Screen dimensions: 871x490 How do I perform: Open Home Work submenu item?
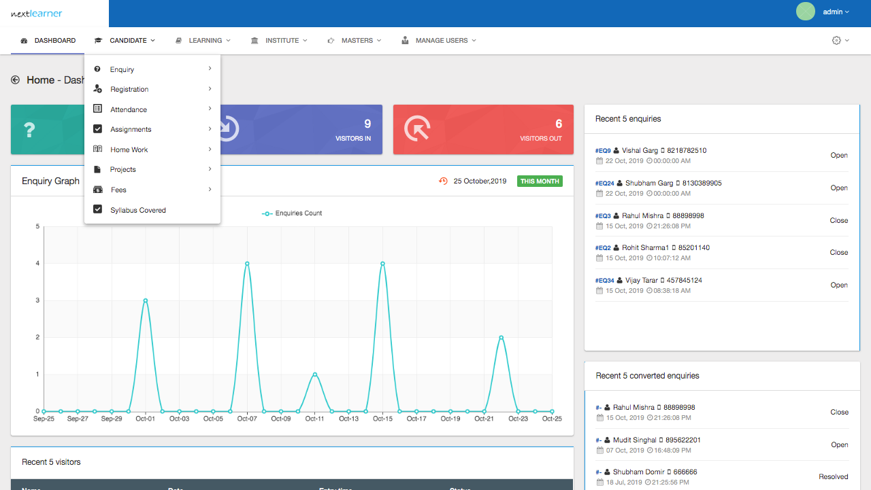[x=152, y=150]
